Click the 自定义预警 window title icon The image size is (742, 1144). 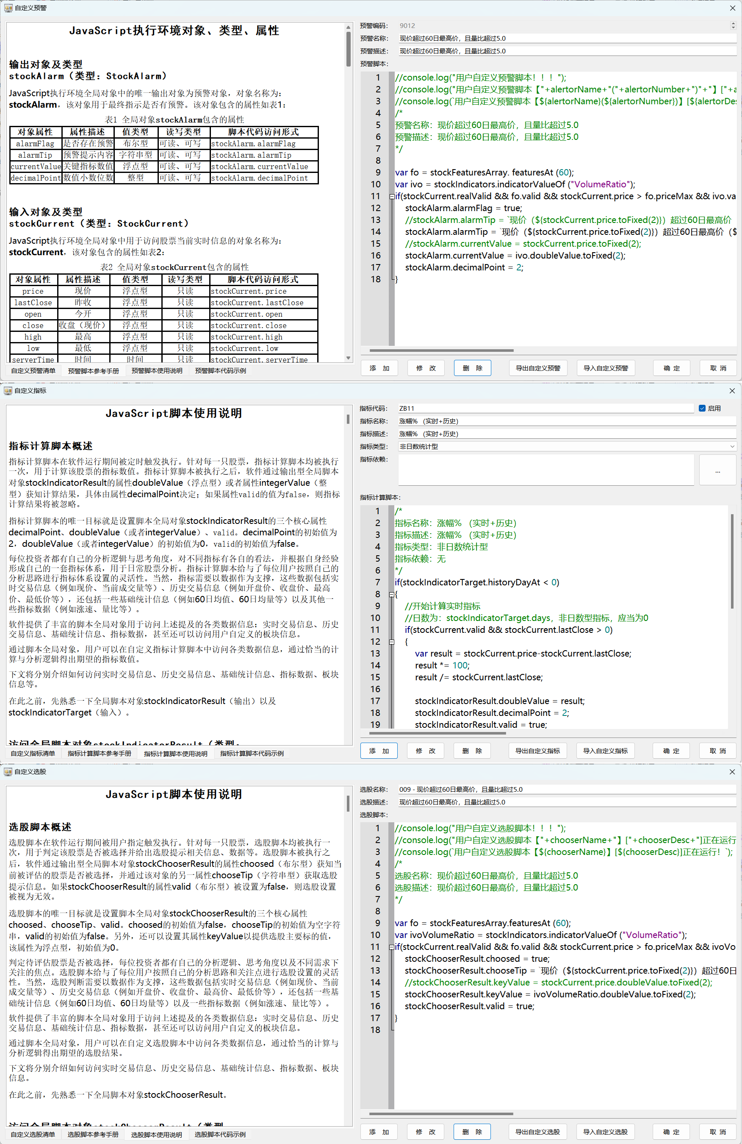point(8,8)
